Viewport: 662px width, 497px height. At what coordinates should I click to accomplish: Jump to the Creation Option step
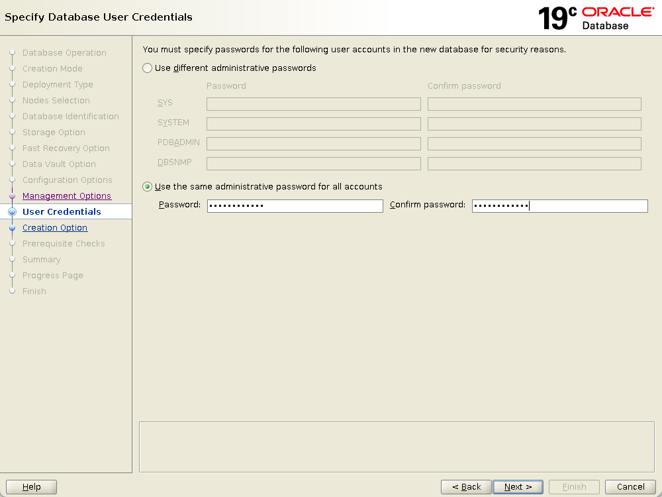55,228
